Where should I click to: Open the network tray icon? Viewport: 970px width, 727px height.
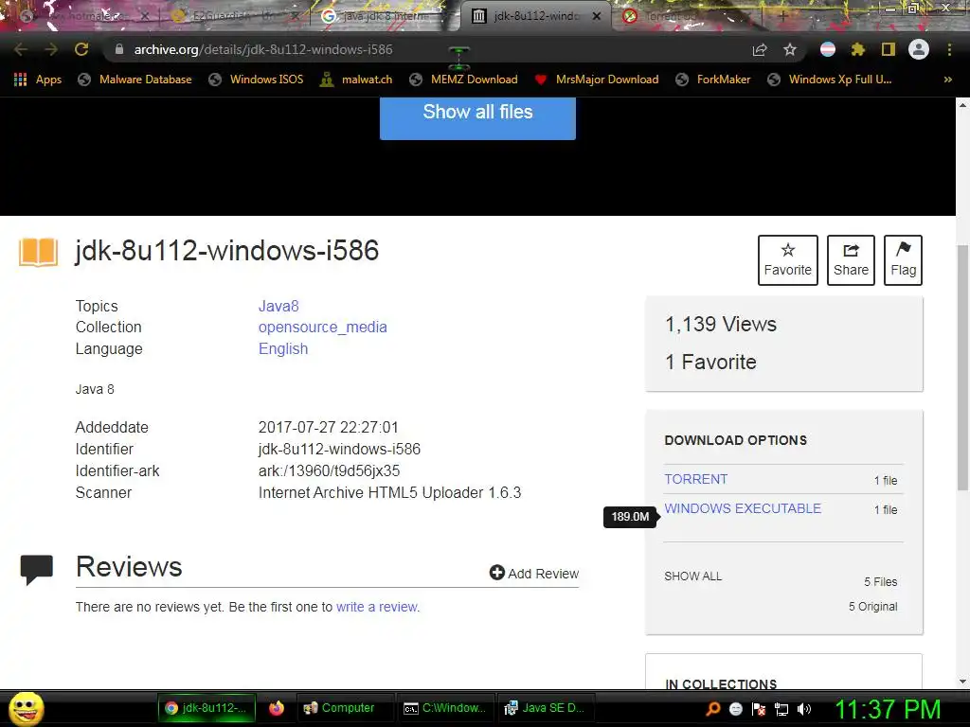pos(781,709)
